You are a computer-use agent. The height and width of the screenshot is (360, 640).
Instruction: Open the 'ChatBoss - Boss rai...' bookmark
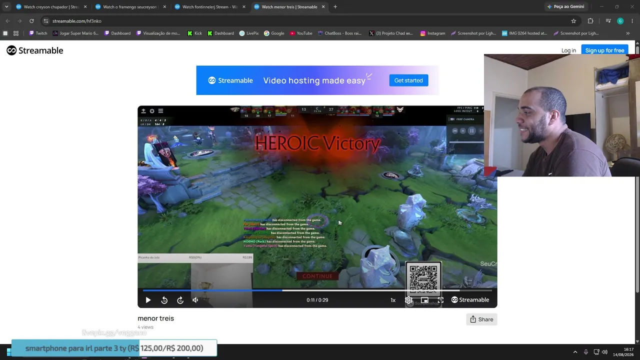point(339,33)
